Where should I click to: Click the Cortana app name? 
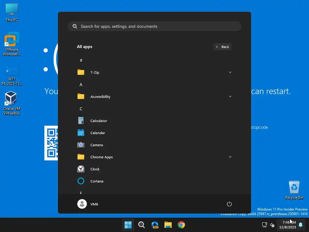(x=97, y=181)
